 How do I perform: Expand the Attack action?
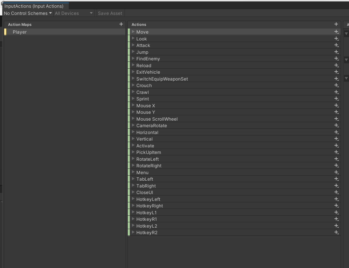coord(133,45)
